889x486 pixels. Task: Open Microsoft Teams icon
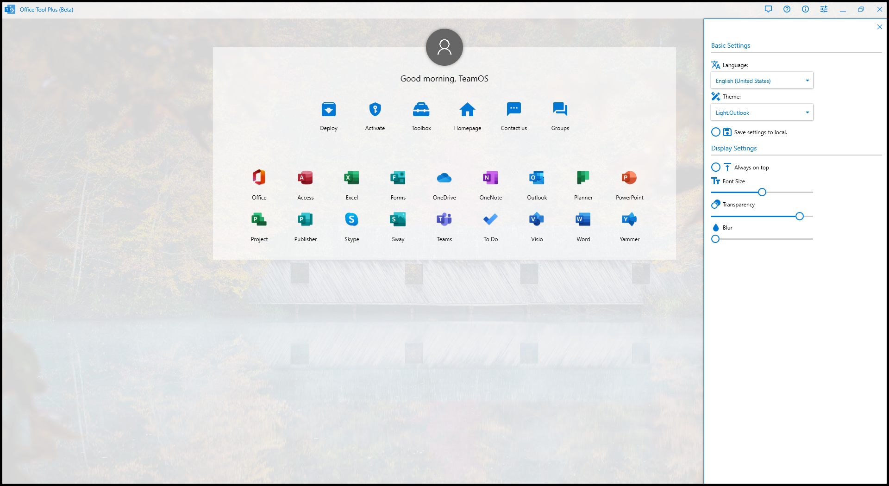click(444, 219)
